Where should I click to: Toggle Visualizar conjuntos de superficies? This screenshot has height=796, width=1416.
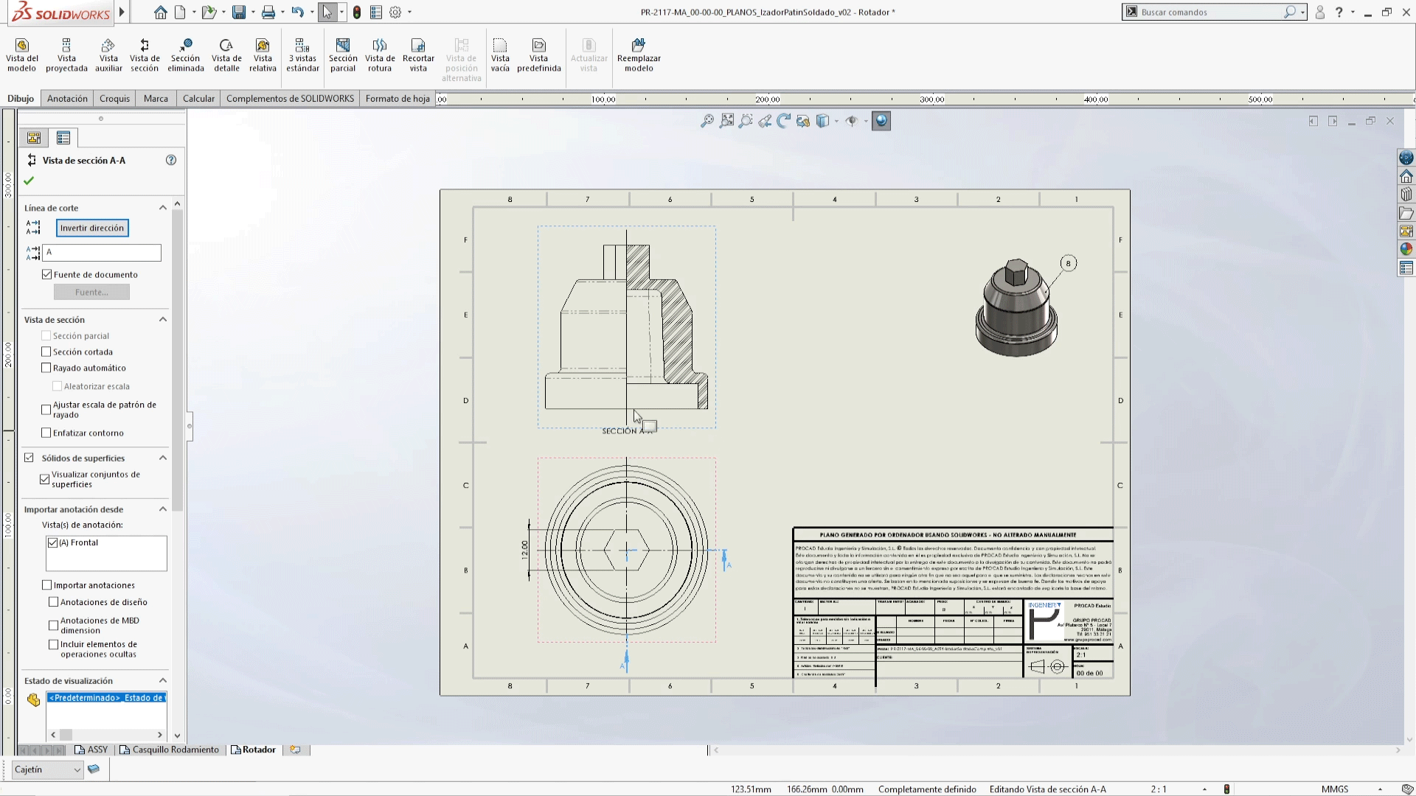[45, 479]
